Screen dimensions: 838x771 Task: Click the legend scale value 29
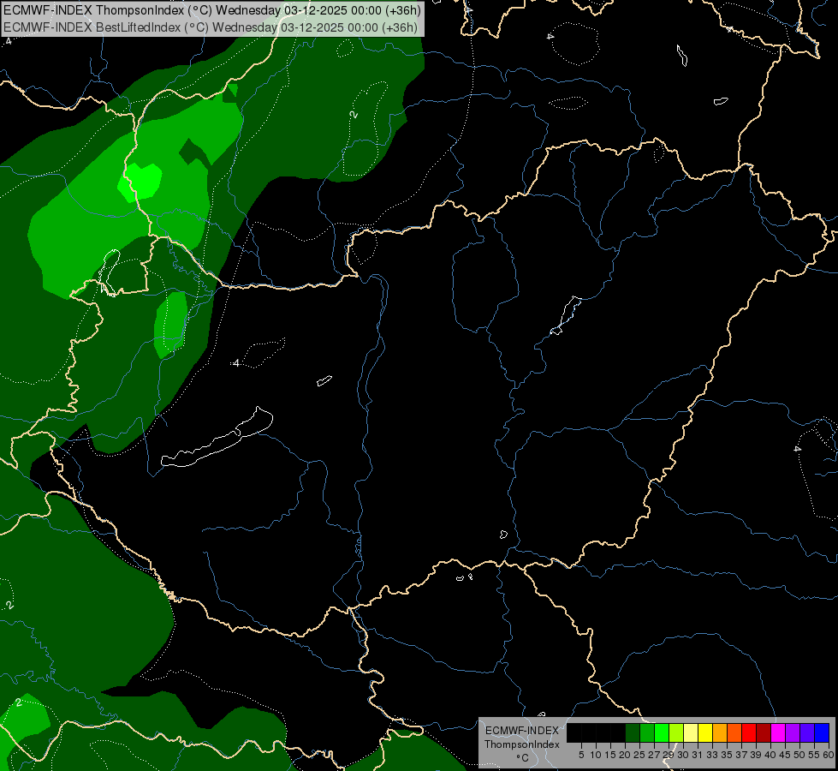click(669, 755)
